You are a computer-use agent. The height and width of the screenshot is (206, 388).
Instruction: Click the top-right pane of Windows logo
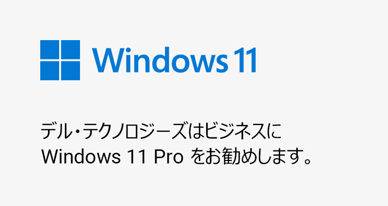click(x=70, y=50)
